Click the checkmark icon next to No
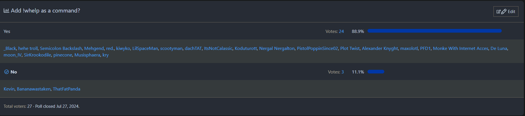The height and width of the screenshot is (116, 525). tap(7, 72)
